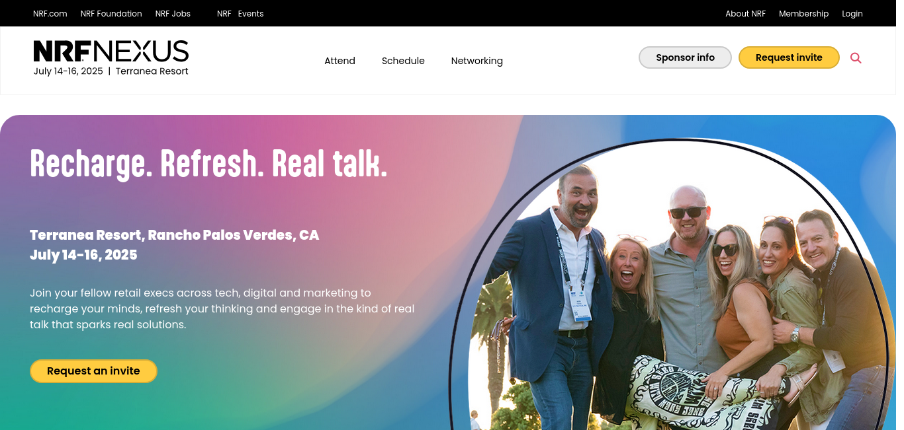Click the Request an invite hero button
Image resolution: width=904 pixels, height=430 pixels.
[93, 371]
